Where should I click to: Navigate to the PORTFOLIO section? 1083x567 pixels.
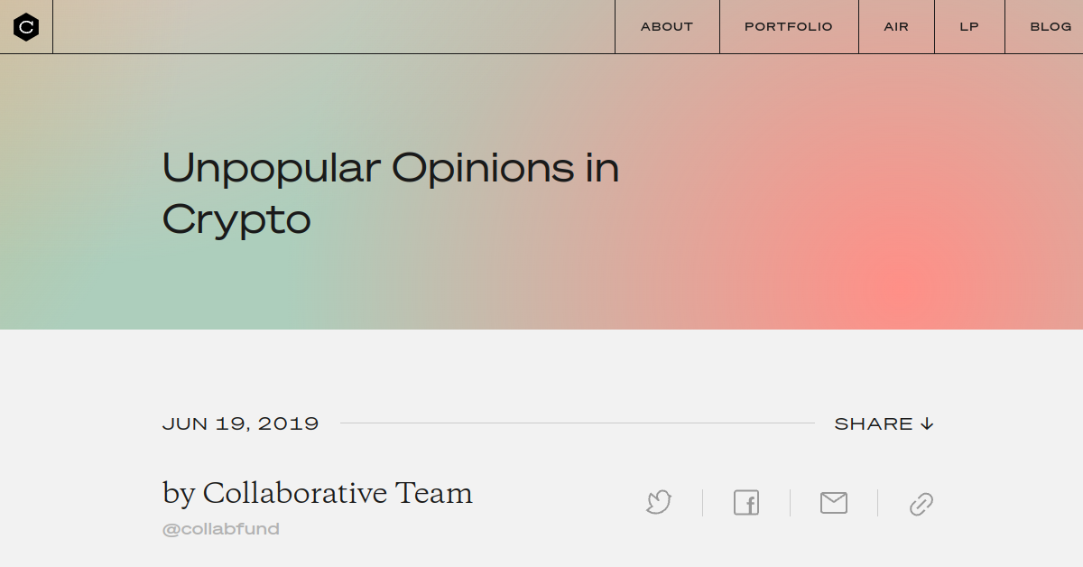pos(788,26)
